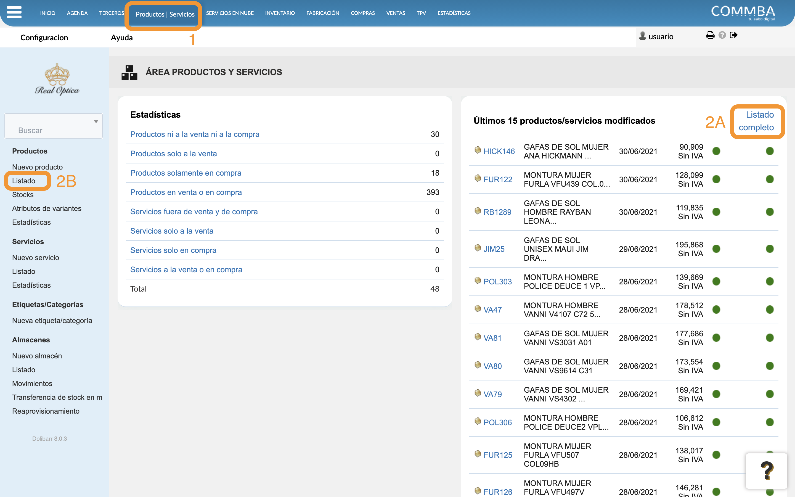This screenshot has height=497, width=795.
Task: Switch to the INVENTARIO tab
Action: (x=280, y=13)
